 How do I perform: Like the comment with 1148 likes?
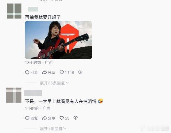(62, 72)
